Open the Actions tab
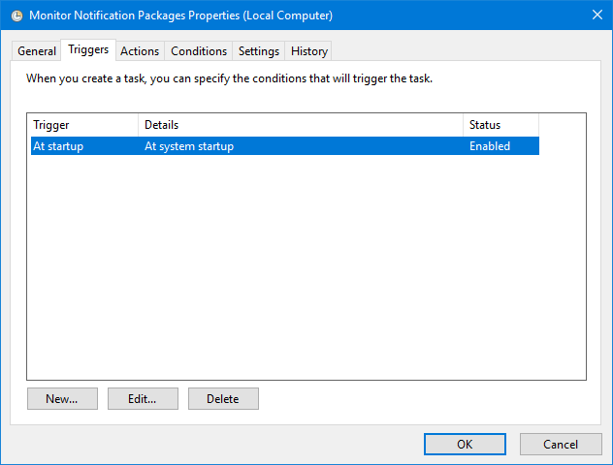The width and height of the screenshot is (613, 465). (x=140, y=51)
